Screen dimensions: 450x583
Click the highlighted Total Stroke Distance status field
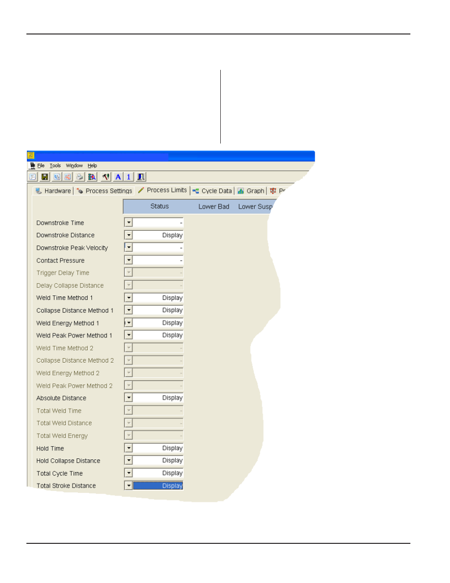(x=158, y=486)
